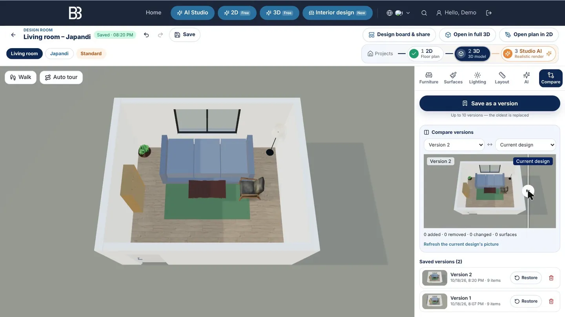Screen dimensions: 565x317
Task: Open the search magnifier icon
Action: tap(424, 13)
